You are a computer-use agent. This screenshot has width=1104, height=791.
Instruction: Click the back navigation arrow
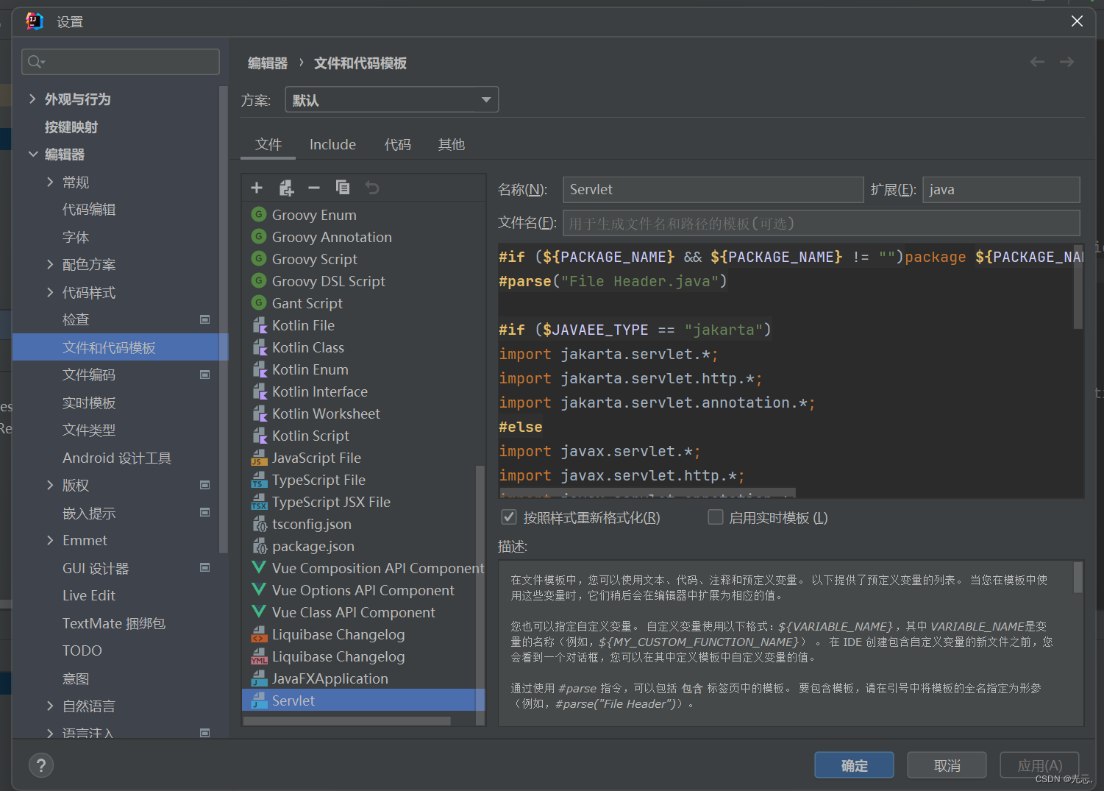point(1037,63)
